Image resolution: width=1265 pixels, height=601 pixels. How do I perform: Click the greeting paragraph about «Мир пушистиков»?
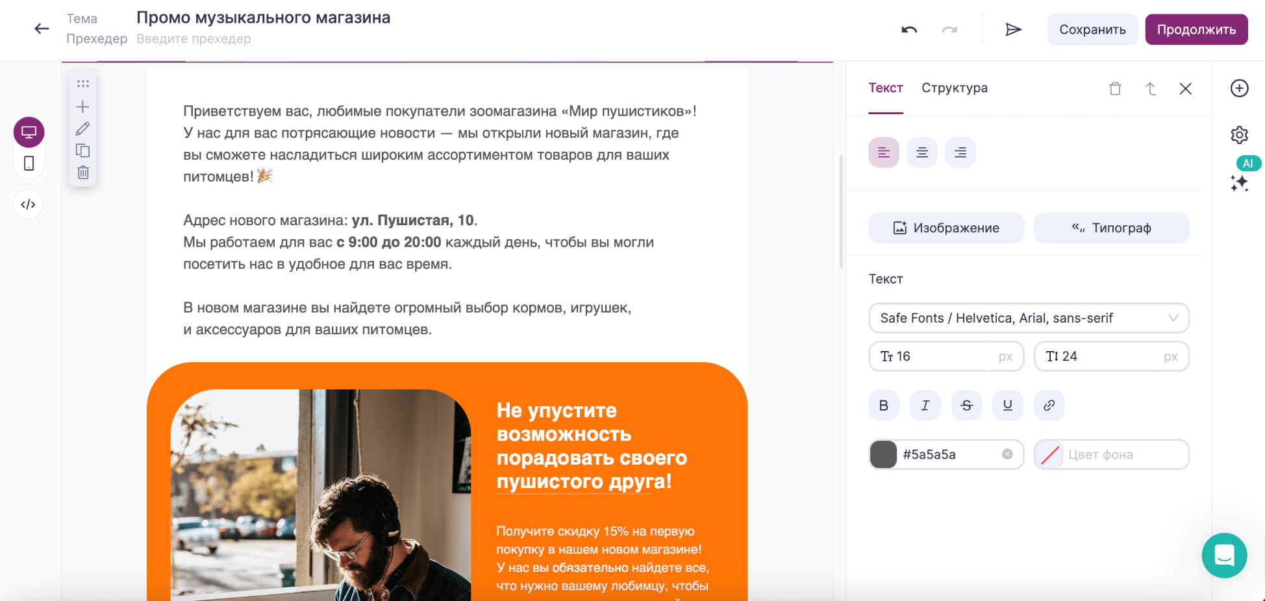(x=440, y=143)
